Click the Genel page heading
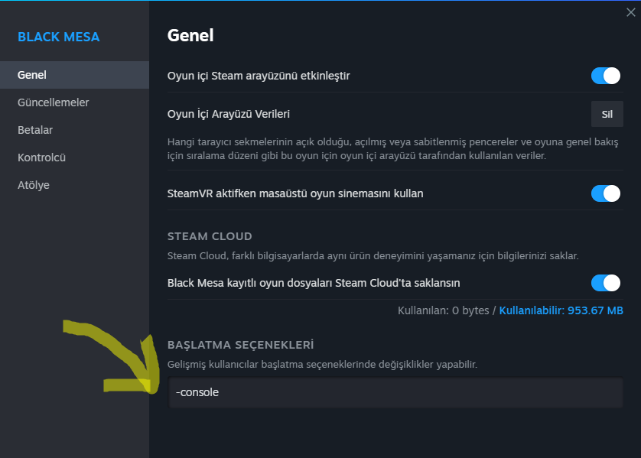This screenshot has width=641, height=458. (x=190, y=35)
